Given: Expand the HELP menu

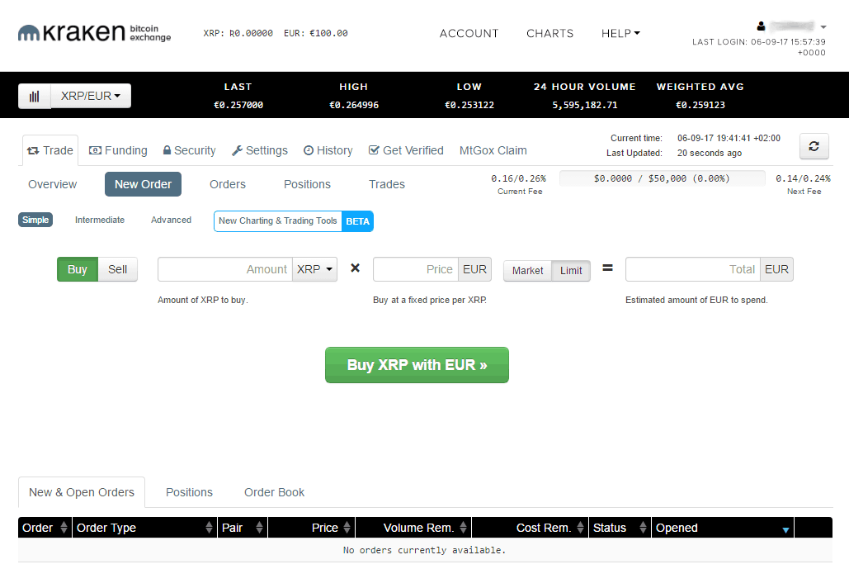Looking at the screenshot, I should click(620, 34).
